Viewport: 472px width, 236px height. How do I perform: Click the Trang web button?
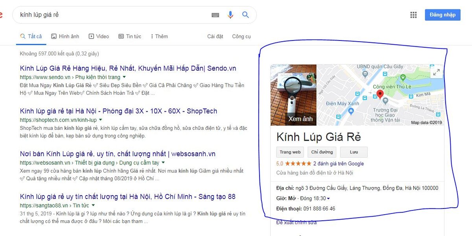click(290, 152)
